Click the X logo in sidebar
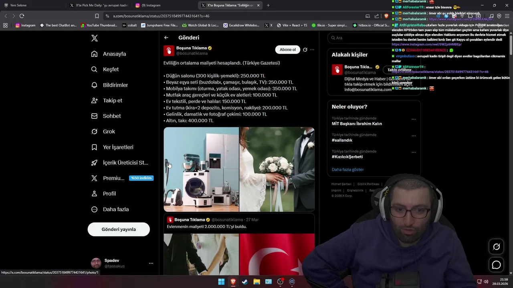This screenshot has height=288, width=513. [94, 38]
